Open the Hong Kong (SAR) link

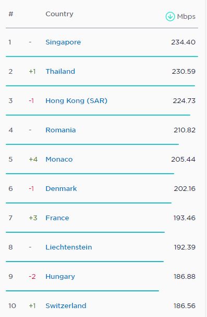[77, 100]
